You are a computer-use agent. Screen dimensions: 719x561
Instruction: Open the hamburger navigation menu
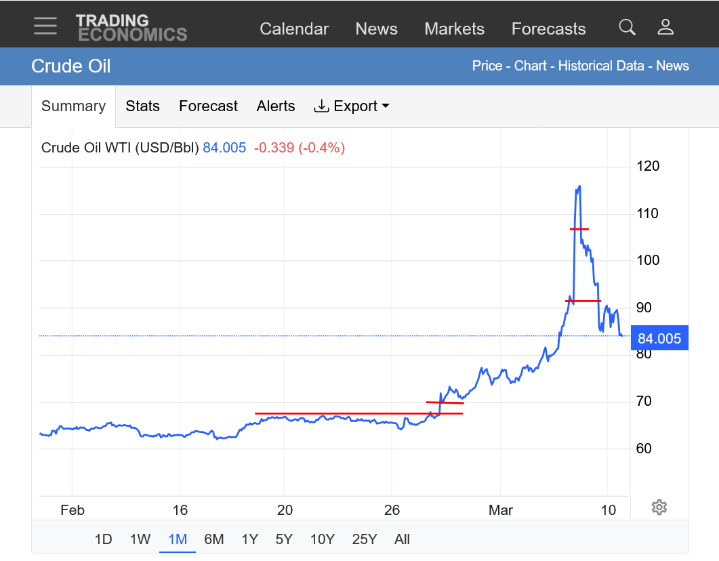click(x=45, y=26)
